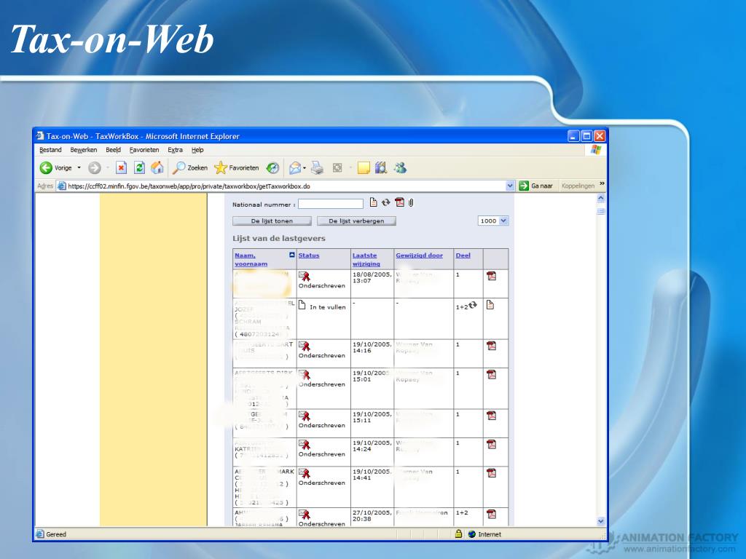Open the Bestand menu

[50, 150]
